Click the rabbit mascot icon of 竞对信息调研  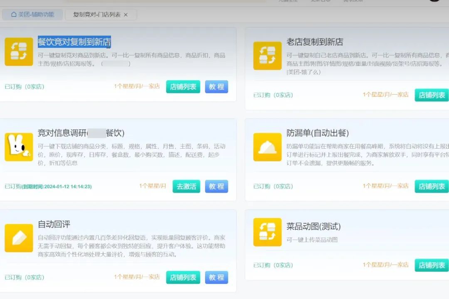pyautogui.click(x=18, y=147)
